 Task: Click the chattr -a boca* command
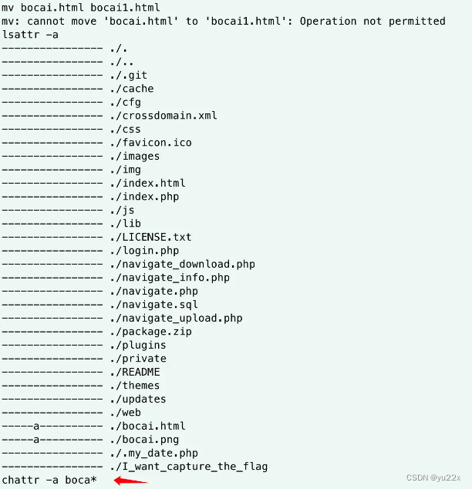coord(49,480)
